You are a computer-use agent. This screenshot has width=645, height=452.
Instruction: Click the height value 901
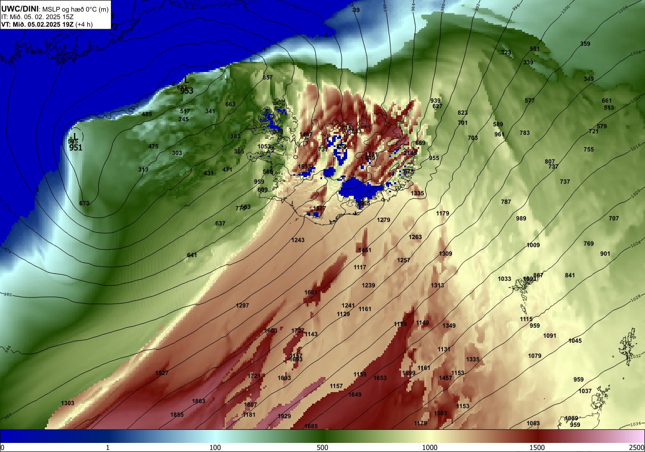click(605, 254)
